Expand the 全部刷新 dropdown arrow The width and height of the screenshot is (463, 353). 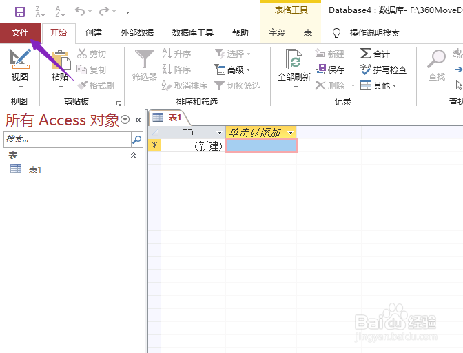296,87
